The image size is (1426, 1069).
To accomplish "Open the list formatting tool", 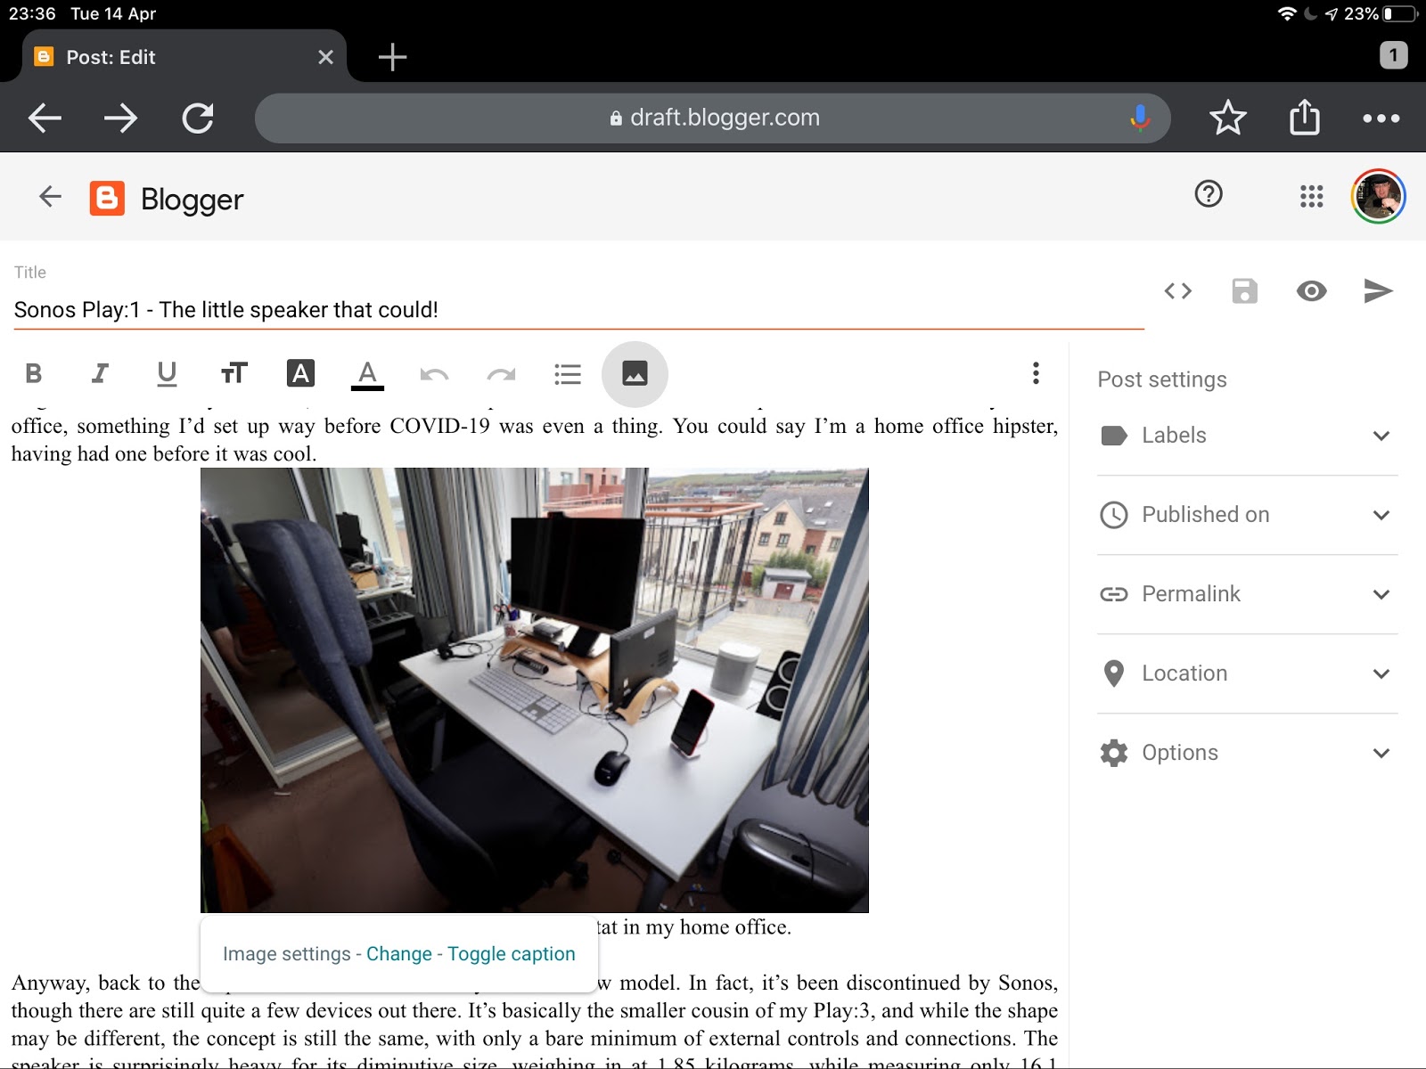I will (568, 374).
